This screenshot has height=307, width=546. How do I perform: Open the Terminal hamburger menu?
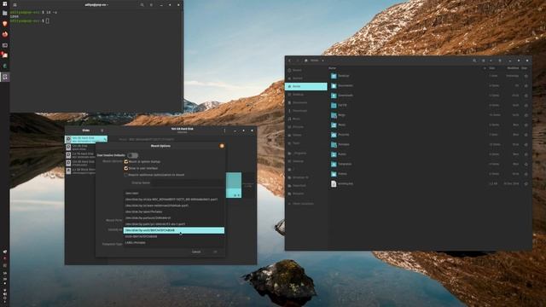[x=151, y=5]
